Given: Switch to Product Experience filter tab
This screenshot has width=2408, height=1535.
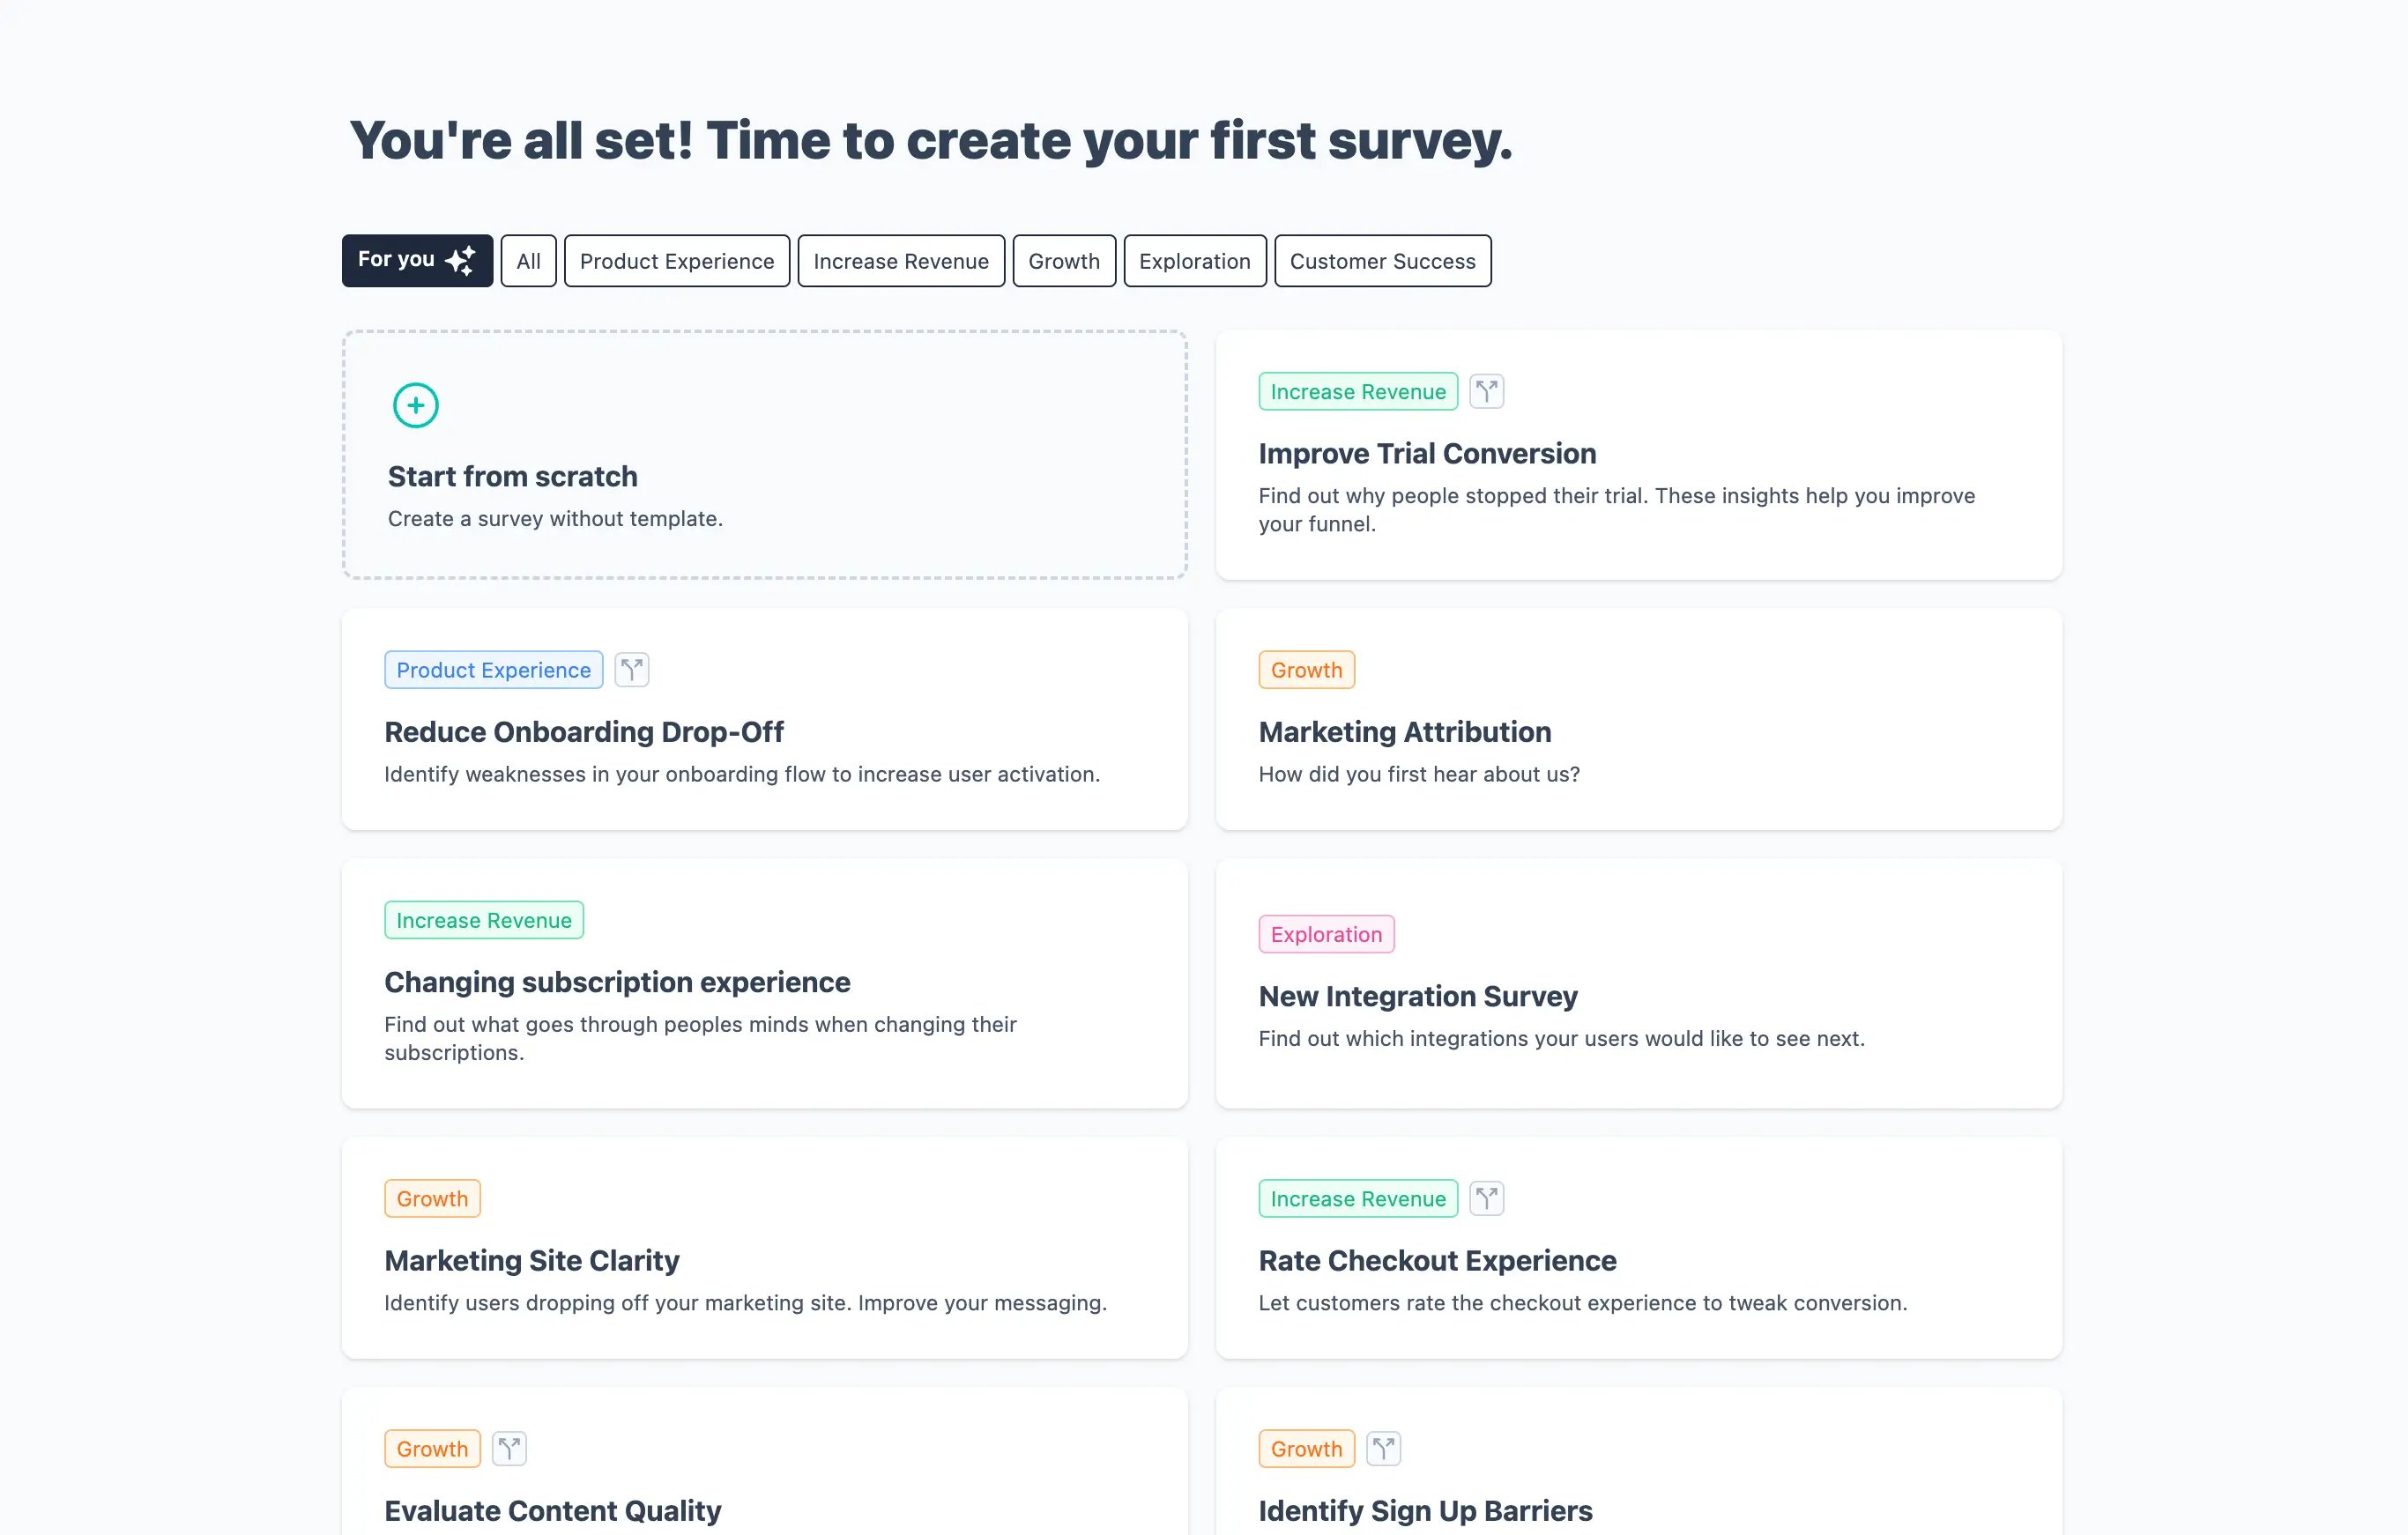Looking at the screenshot, I should (677, 261).
